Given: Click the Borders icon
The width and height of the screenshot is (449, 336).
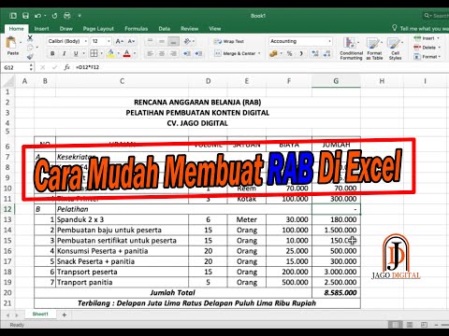Looking at the screenshot, I should coord(94,53).
